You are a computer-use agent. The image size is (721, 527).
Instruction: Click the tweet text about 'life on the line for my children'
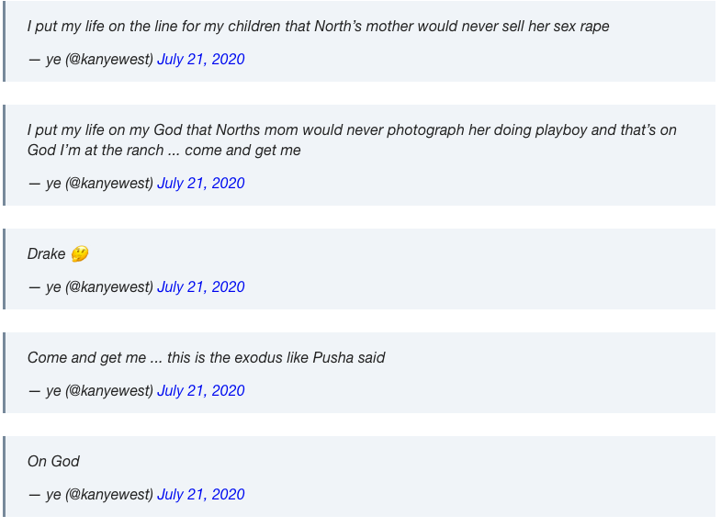pyautogui.click(x=318, y=26)
